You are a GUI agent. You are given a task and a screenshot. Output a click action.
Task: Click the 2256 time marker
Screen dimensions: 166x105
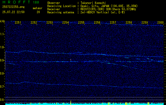(97, 22)
